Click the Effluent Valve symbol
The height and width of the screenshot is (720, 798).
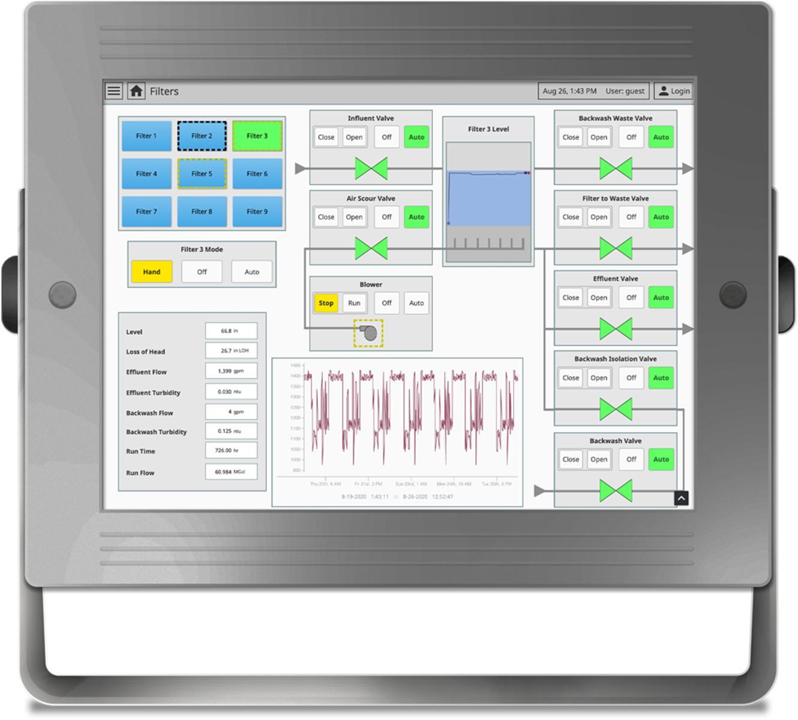click(x=616, y=328)
